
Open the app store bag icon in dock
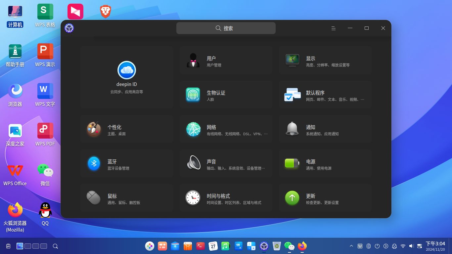tap(188, 246)
